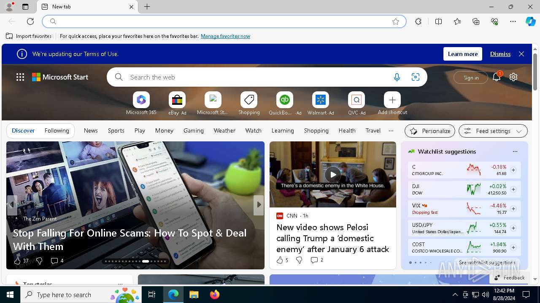
Task: Click the Personalize button
Action: coord(430,131)
